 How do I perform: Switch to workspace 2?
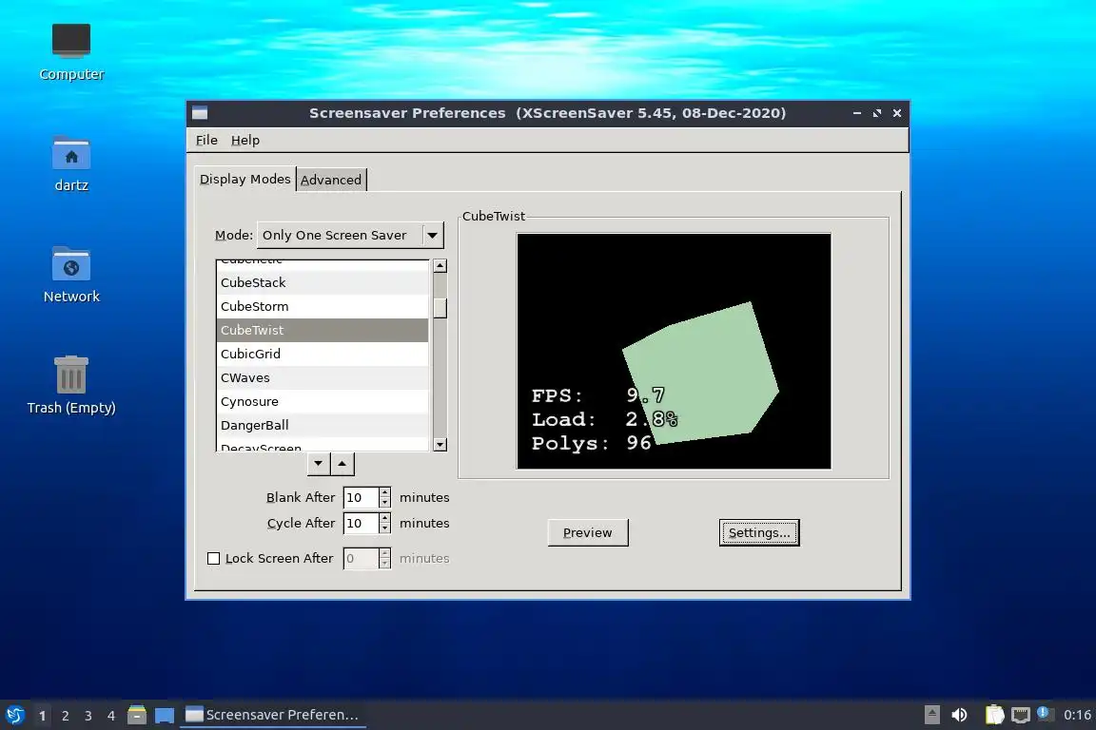pos(65,716)
